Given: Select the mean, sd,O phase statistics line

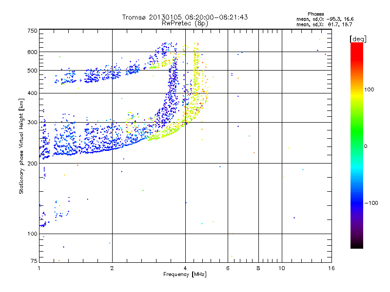Looking at the screenshot, I should tap(325, 19).
